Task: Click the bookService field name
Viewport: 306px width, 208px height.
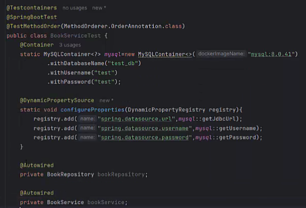Action: tap(106, 202)
